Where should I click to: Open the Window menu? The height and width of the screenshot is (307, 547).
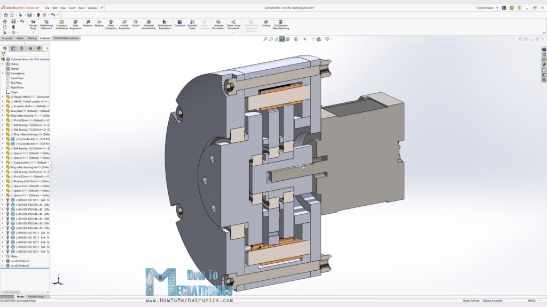point(93,7)
